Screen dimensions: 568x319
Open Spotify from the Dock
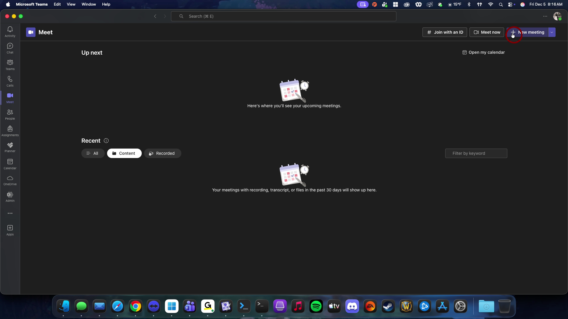pos(316,306)
